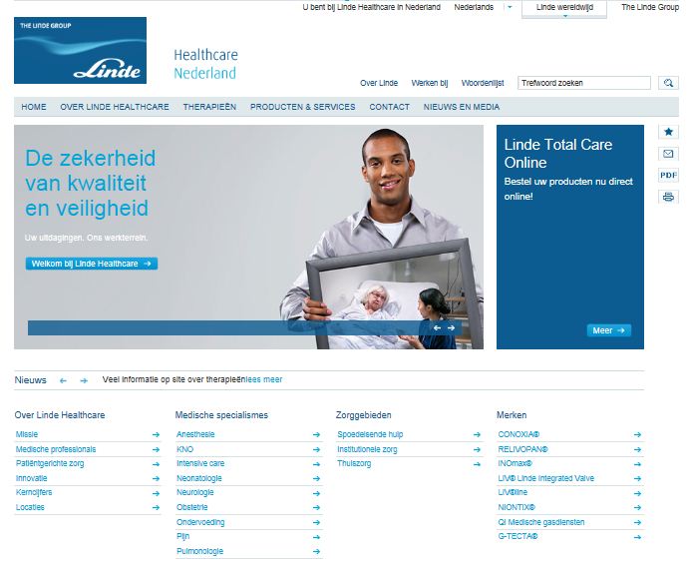Open LIV Linde Integrated Valve link
The height and width of the screenshot is (574, 690).
546,478
